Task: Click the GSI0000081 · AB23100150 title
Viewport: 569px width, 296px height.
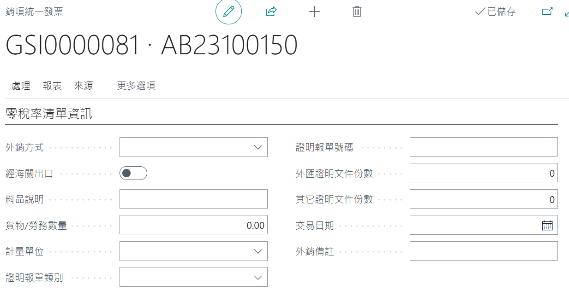Action: coord(151,46)
